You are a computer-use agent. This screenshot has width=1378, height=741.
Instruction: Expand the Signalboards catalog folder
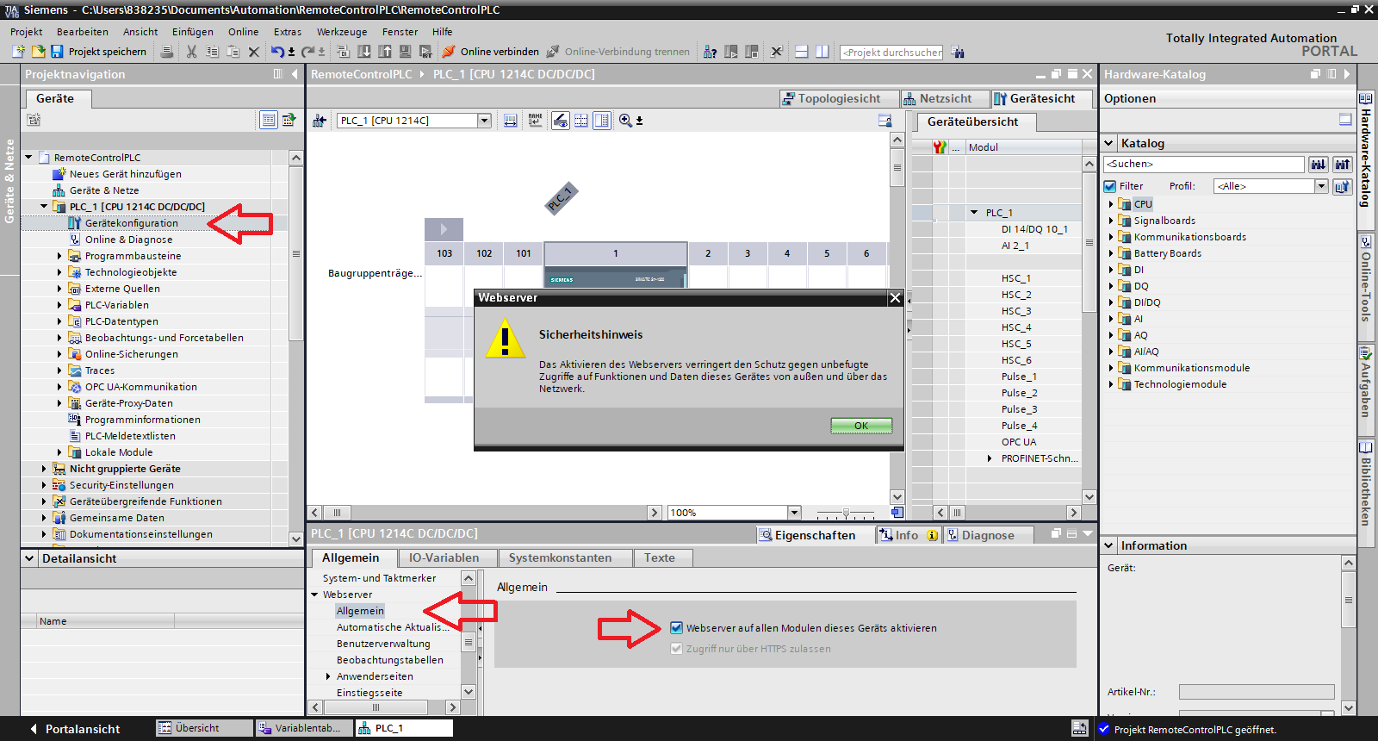click(1111, 221)
